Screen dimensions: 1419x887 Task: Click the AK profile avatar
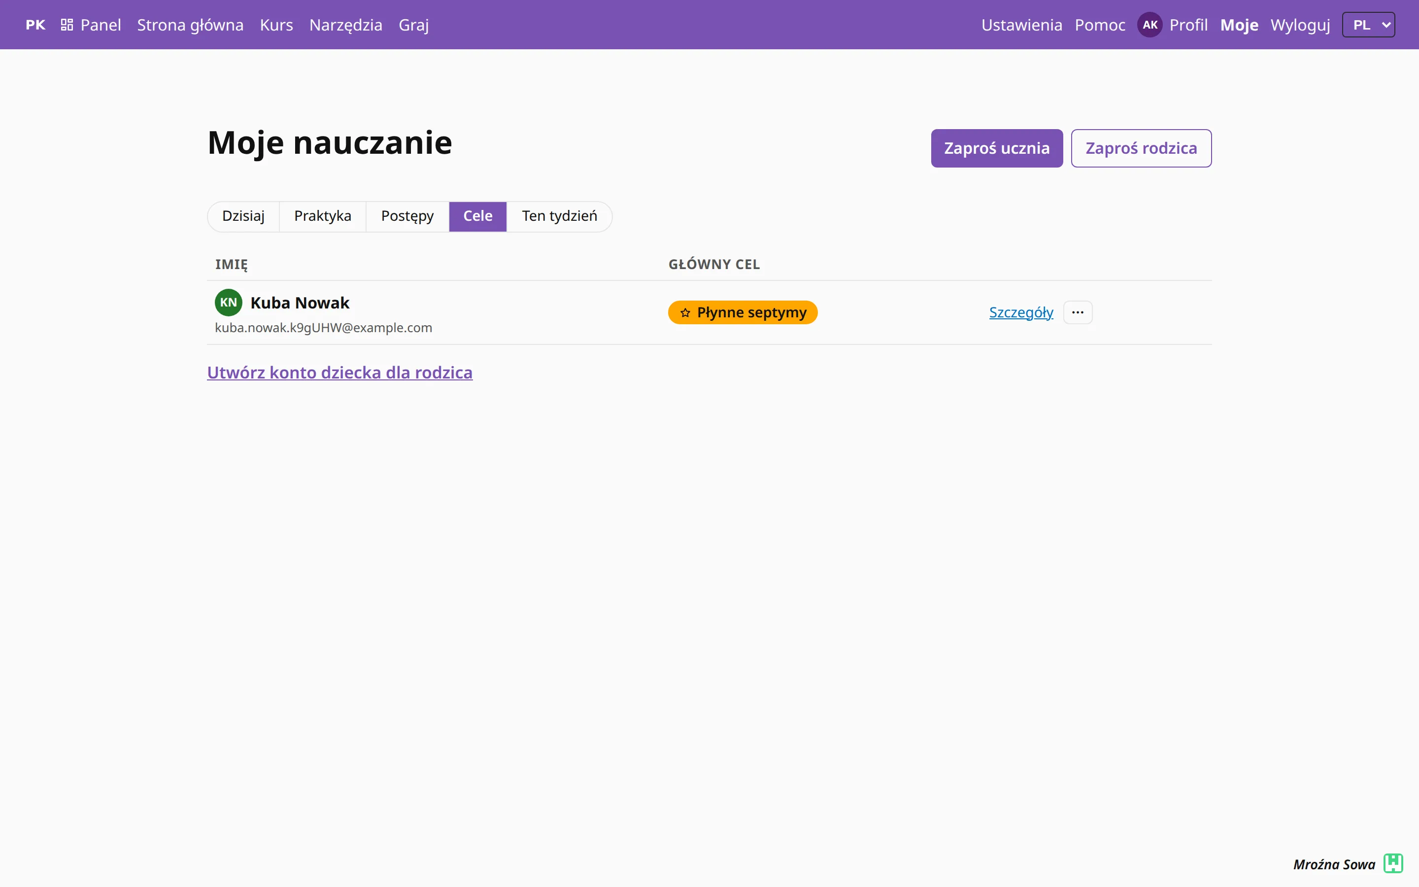click(x=1150, y=25)
